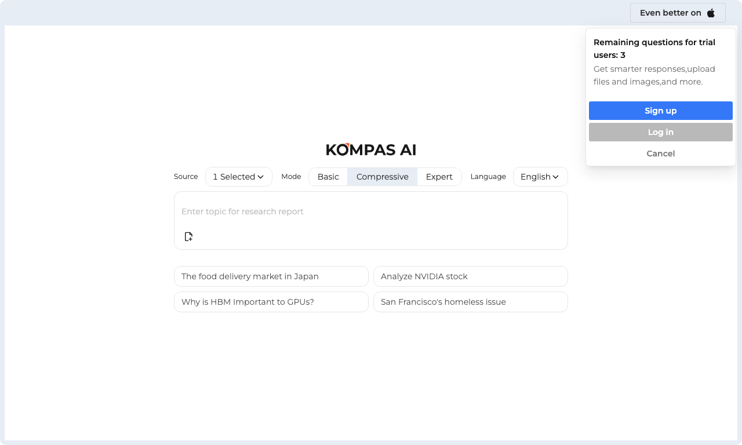Select the Basic mode
Viewport: 742px width, 445px height.
[x=328, y=177]
